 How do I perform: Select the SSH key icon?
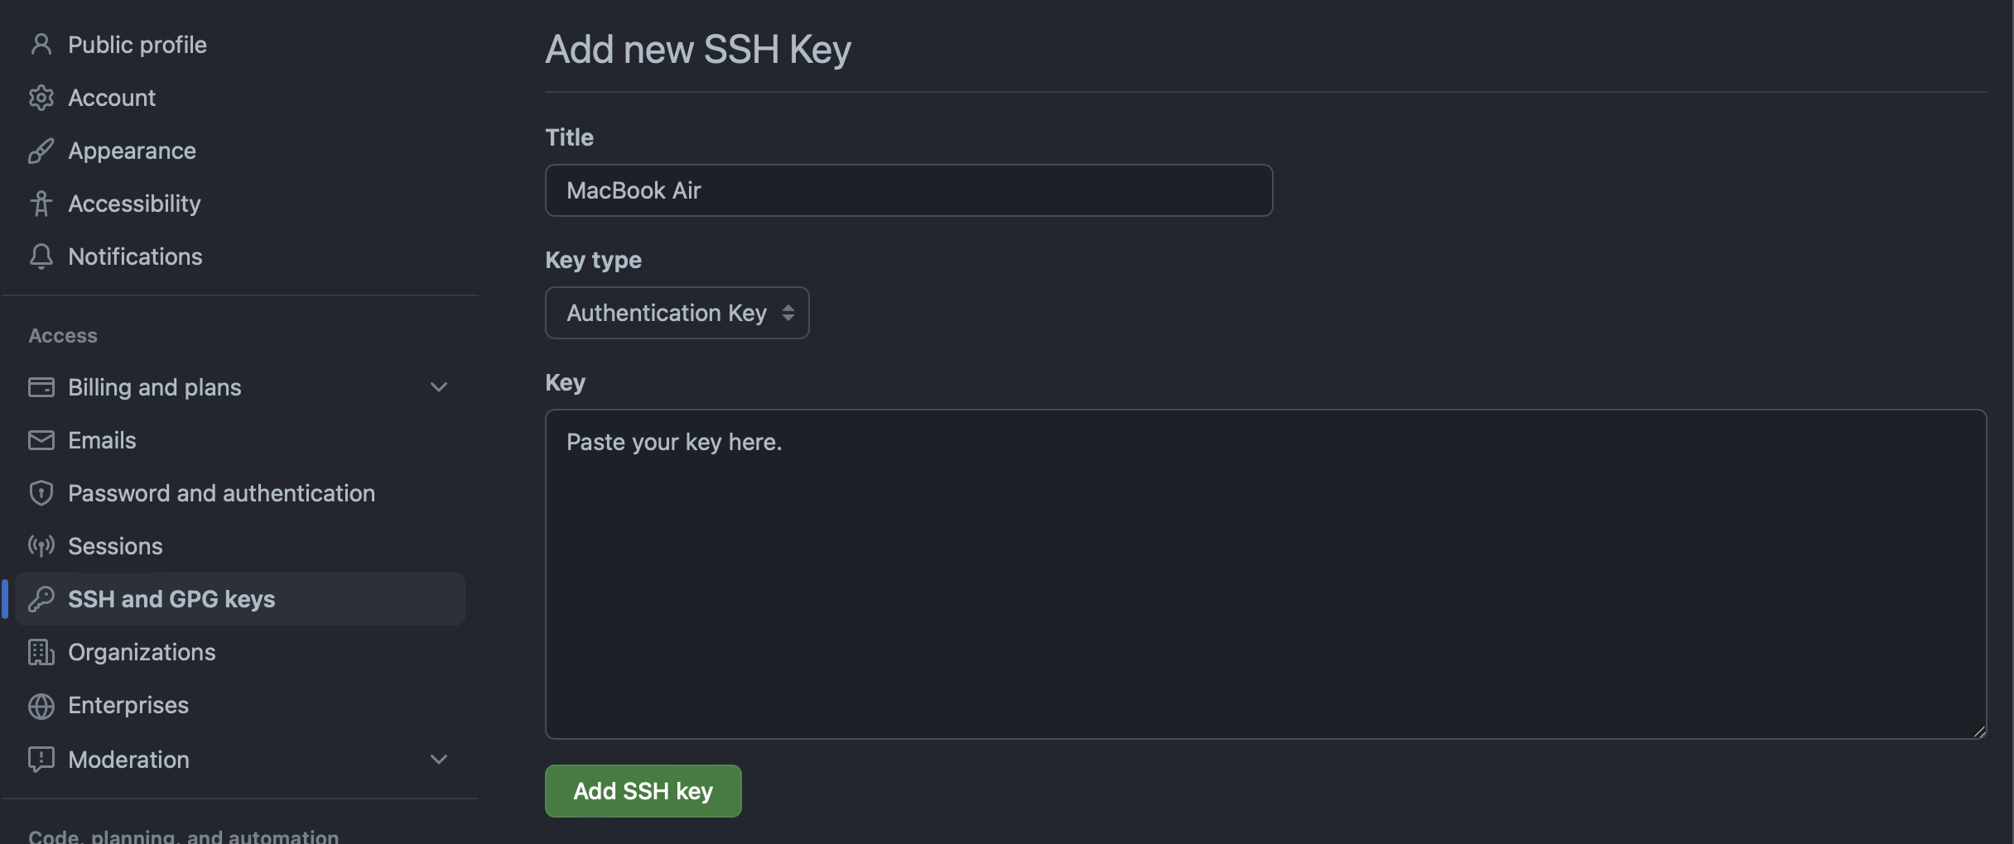click(41, 598)
